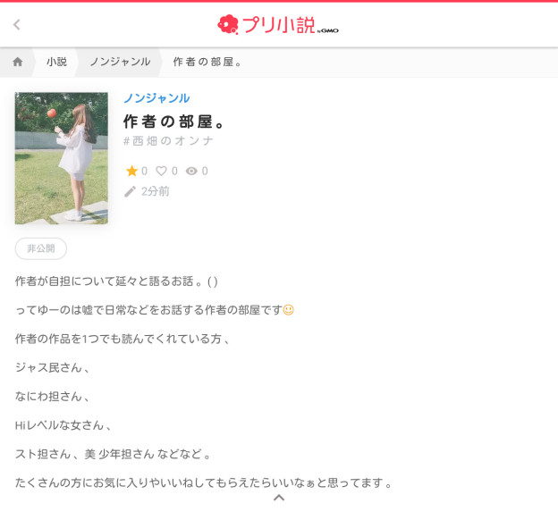Click the 2分前 updated timestamp

156,191
